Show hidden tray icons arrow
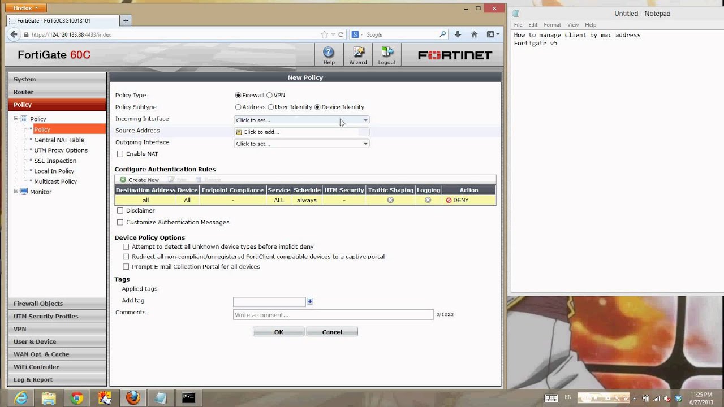Image resolution: width=724 pixels, height=407 pixels. [x=636, y=398]
